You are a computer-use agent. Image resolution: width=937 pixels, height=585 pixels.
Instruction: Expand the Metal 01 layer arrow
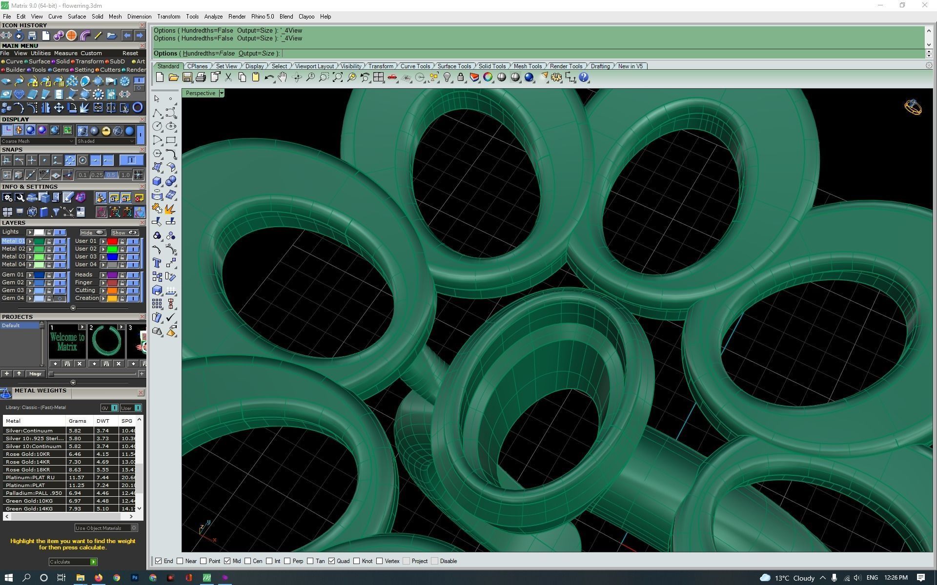point(30,241)
